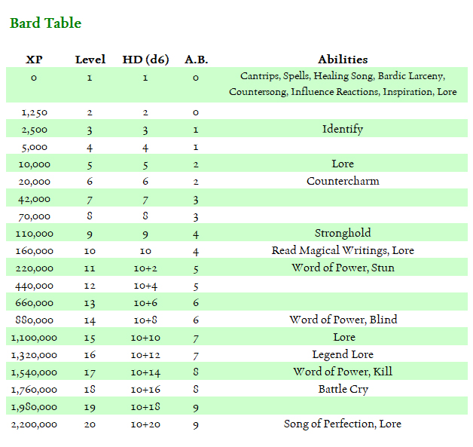
Task: Click the 110,000 XP cell
Action: tap(34, 234)
